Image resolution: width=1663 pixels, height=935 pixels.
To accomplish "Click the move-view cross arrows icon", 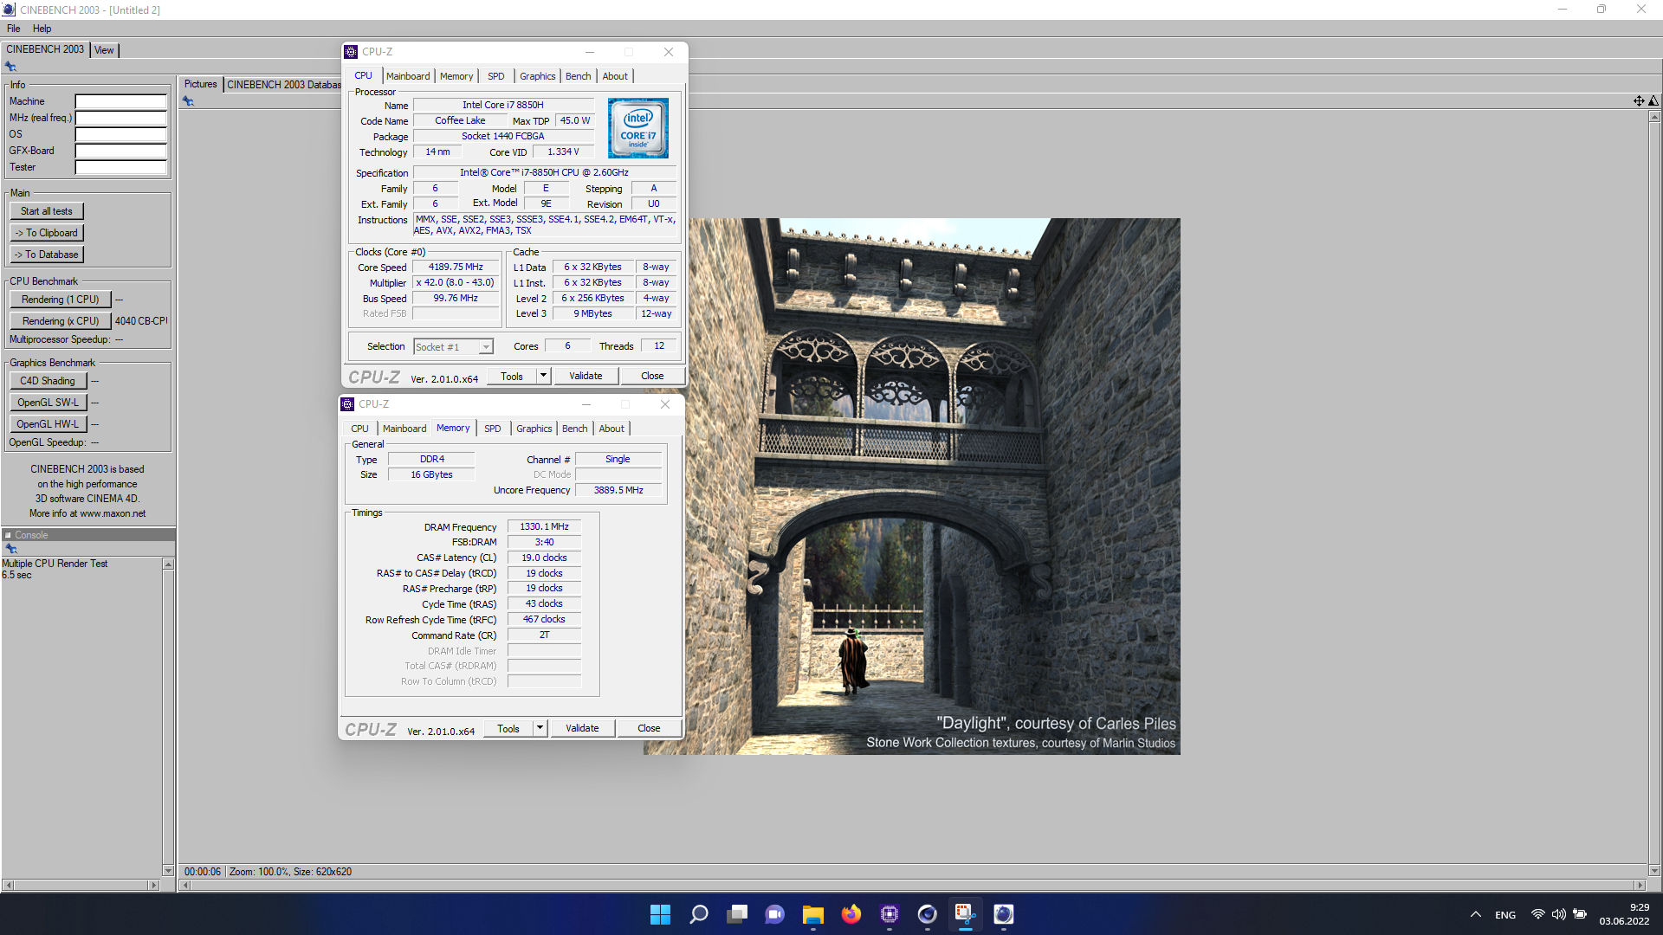I will 1639,101.
